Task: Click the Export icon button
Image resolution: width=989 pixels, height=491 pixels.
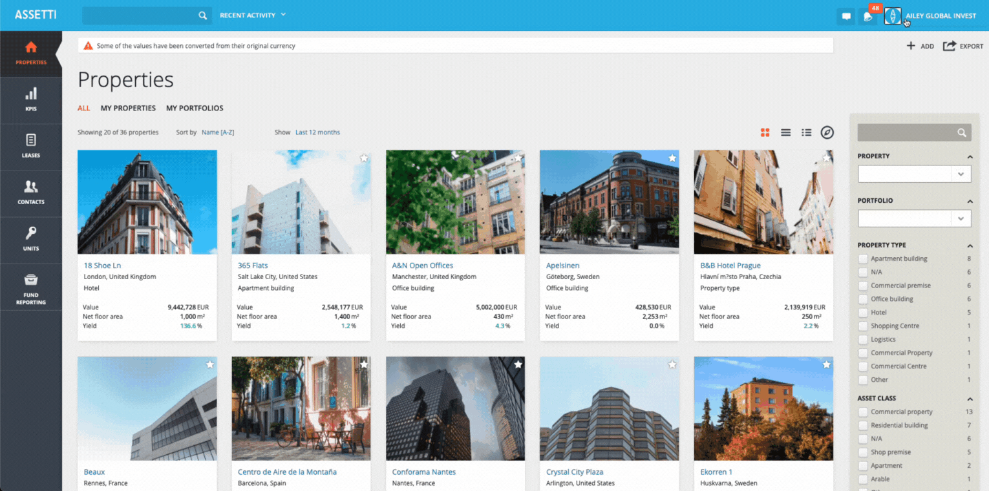Action: point(963,46)
